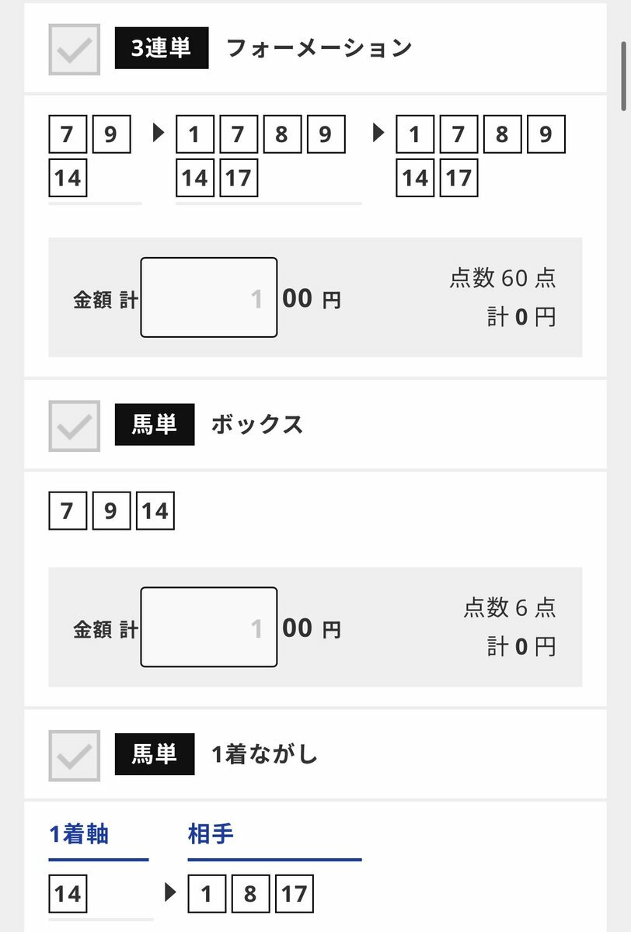Image resolution: width=631 pixels, height=932 pixels.
Task: Check the 馬単 1着ながし checkbox
Action: (x=75, y=755)
